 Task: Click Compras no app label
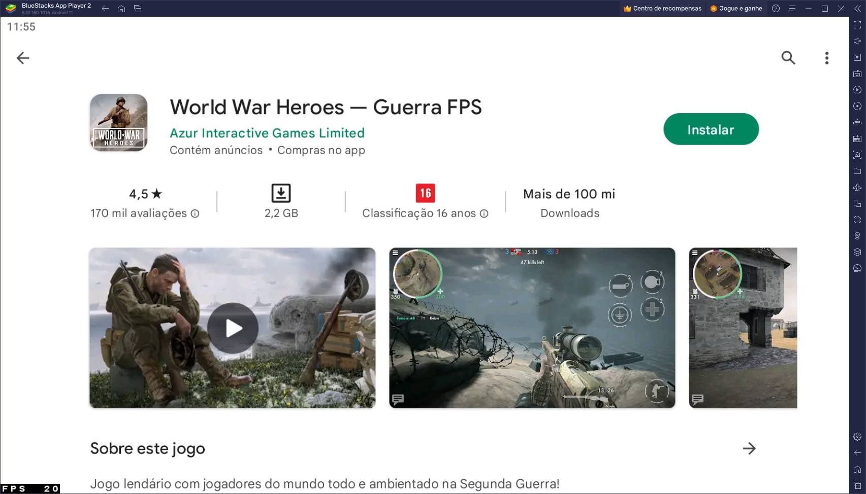tap(321, 150)
